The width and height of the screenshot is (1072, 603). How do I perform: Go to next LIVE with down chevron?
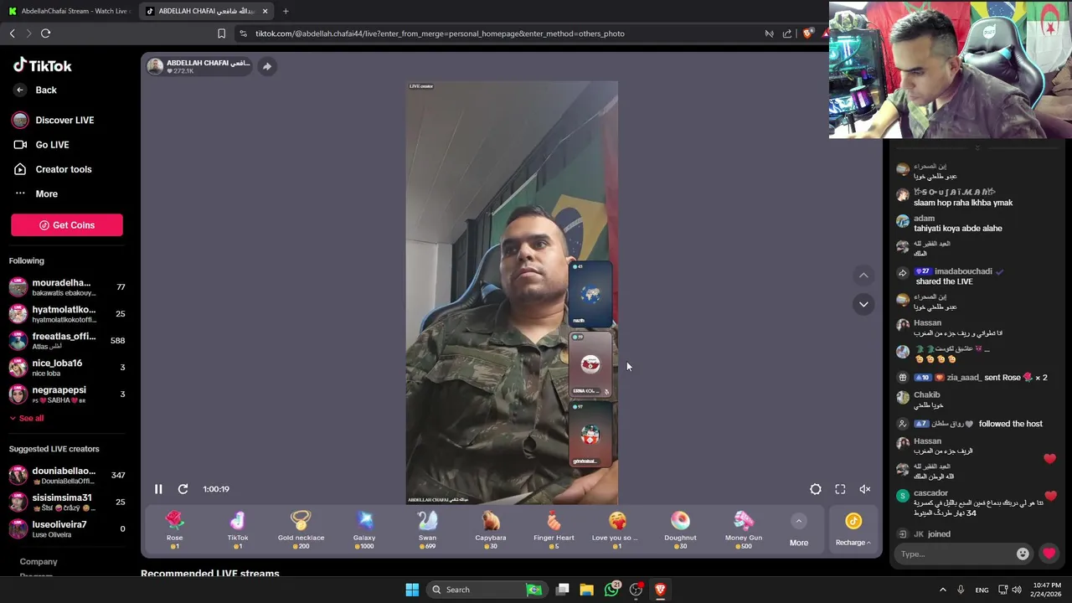pos(863,304)
